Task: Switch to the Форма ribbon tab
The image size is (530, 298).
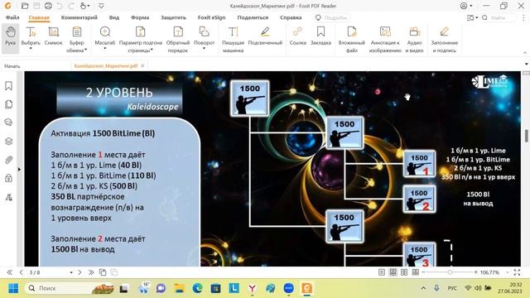Action: [140, 17]
